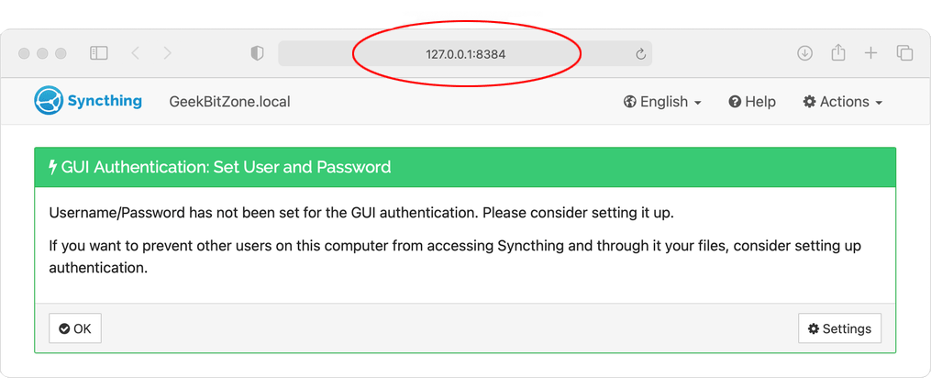Go back with the left chevron
The width and height of the screenshot is (931, 378).
[136, 53]
